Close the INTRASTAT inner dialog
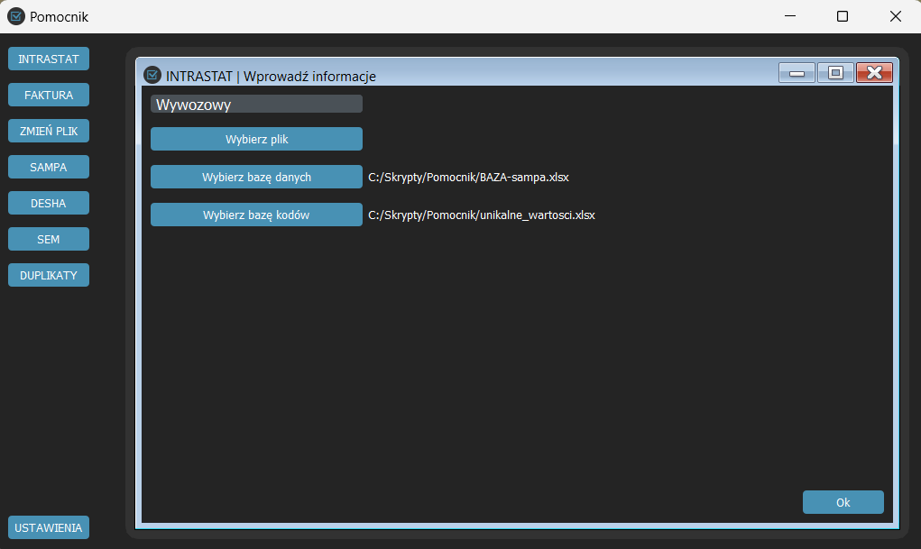 (874, 73)
